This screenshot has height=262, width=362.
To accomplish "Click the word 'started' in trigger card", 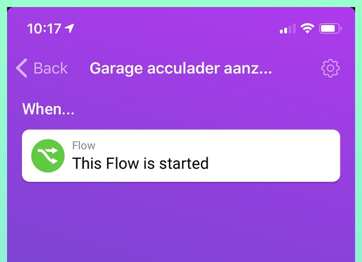I will pos(184,163).
